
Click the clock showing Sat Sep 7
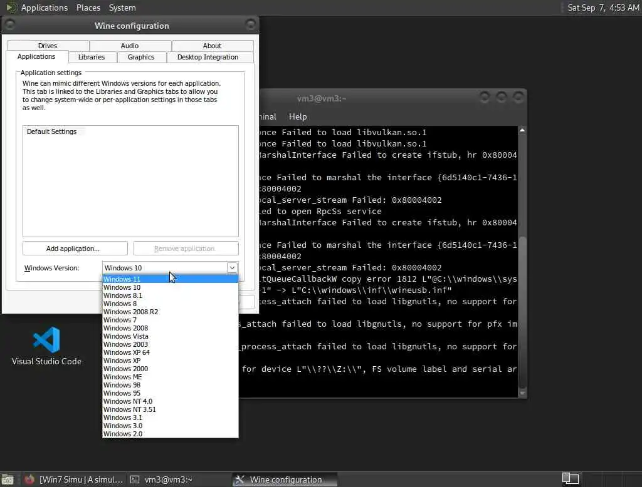[x=603, y=8]
